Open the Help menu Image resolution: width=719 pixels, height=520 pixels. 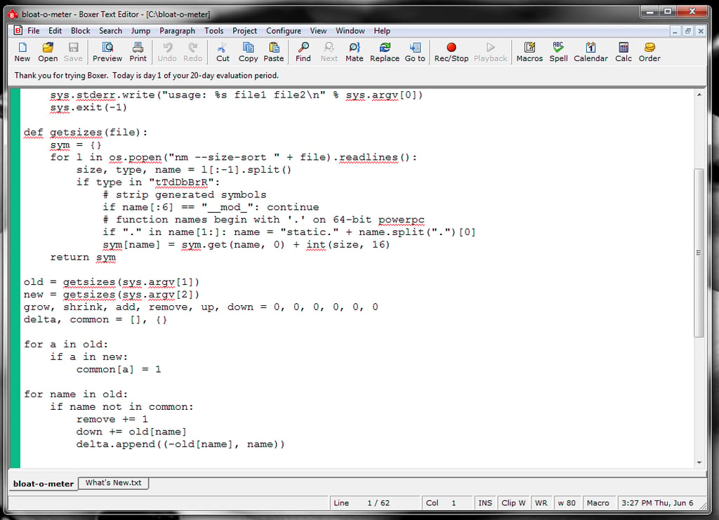(381, 31)
